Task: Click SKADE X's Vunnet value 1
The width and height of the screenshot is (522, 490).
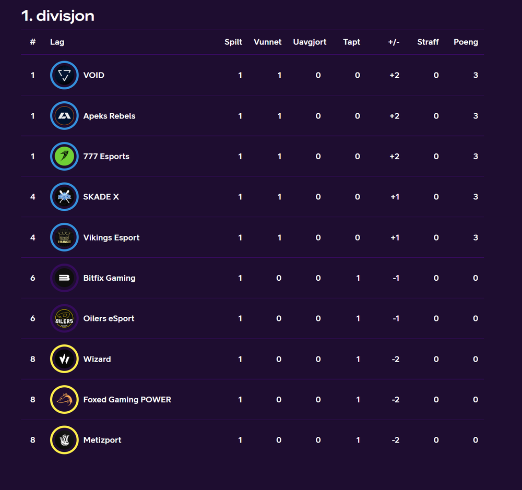Action: (279, 197)
